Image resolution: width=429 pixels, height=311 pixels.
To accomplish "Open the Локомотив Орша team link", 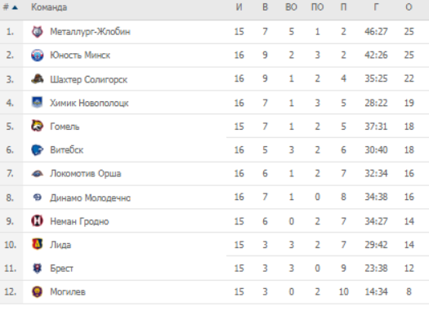I will click(85, 174).
